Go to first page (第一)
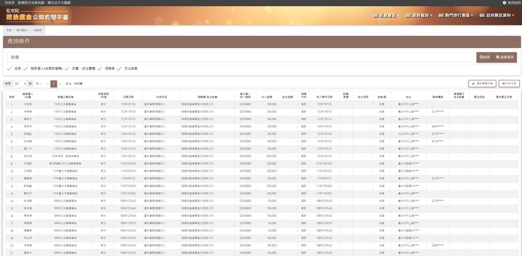Viewport: 522px width, 256px height. click(39, 84)
